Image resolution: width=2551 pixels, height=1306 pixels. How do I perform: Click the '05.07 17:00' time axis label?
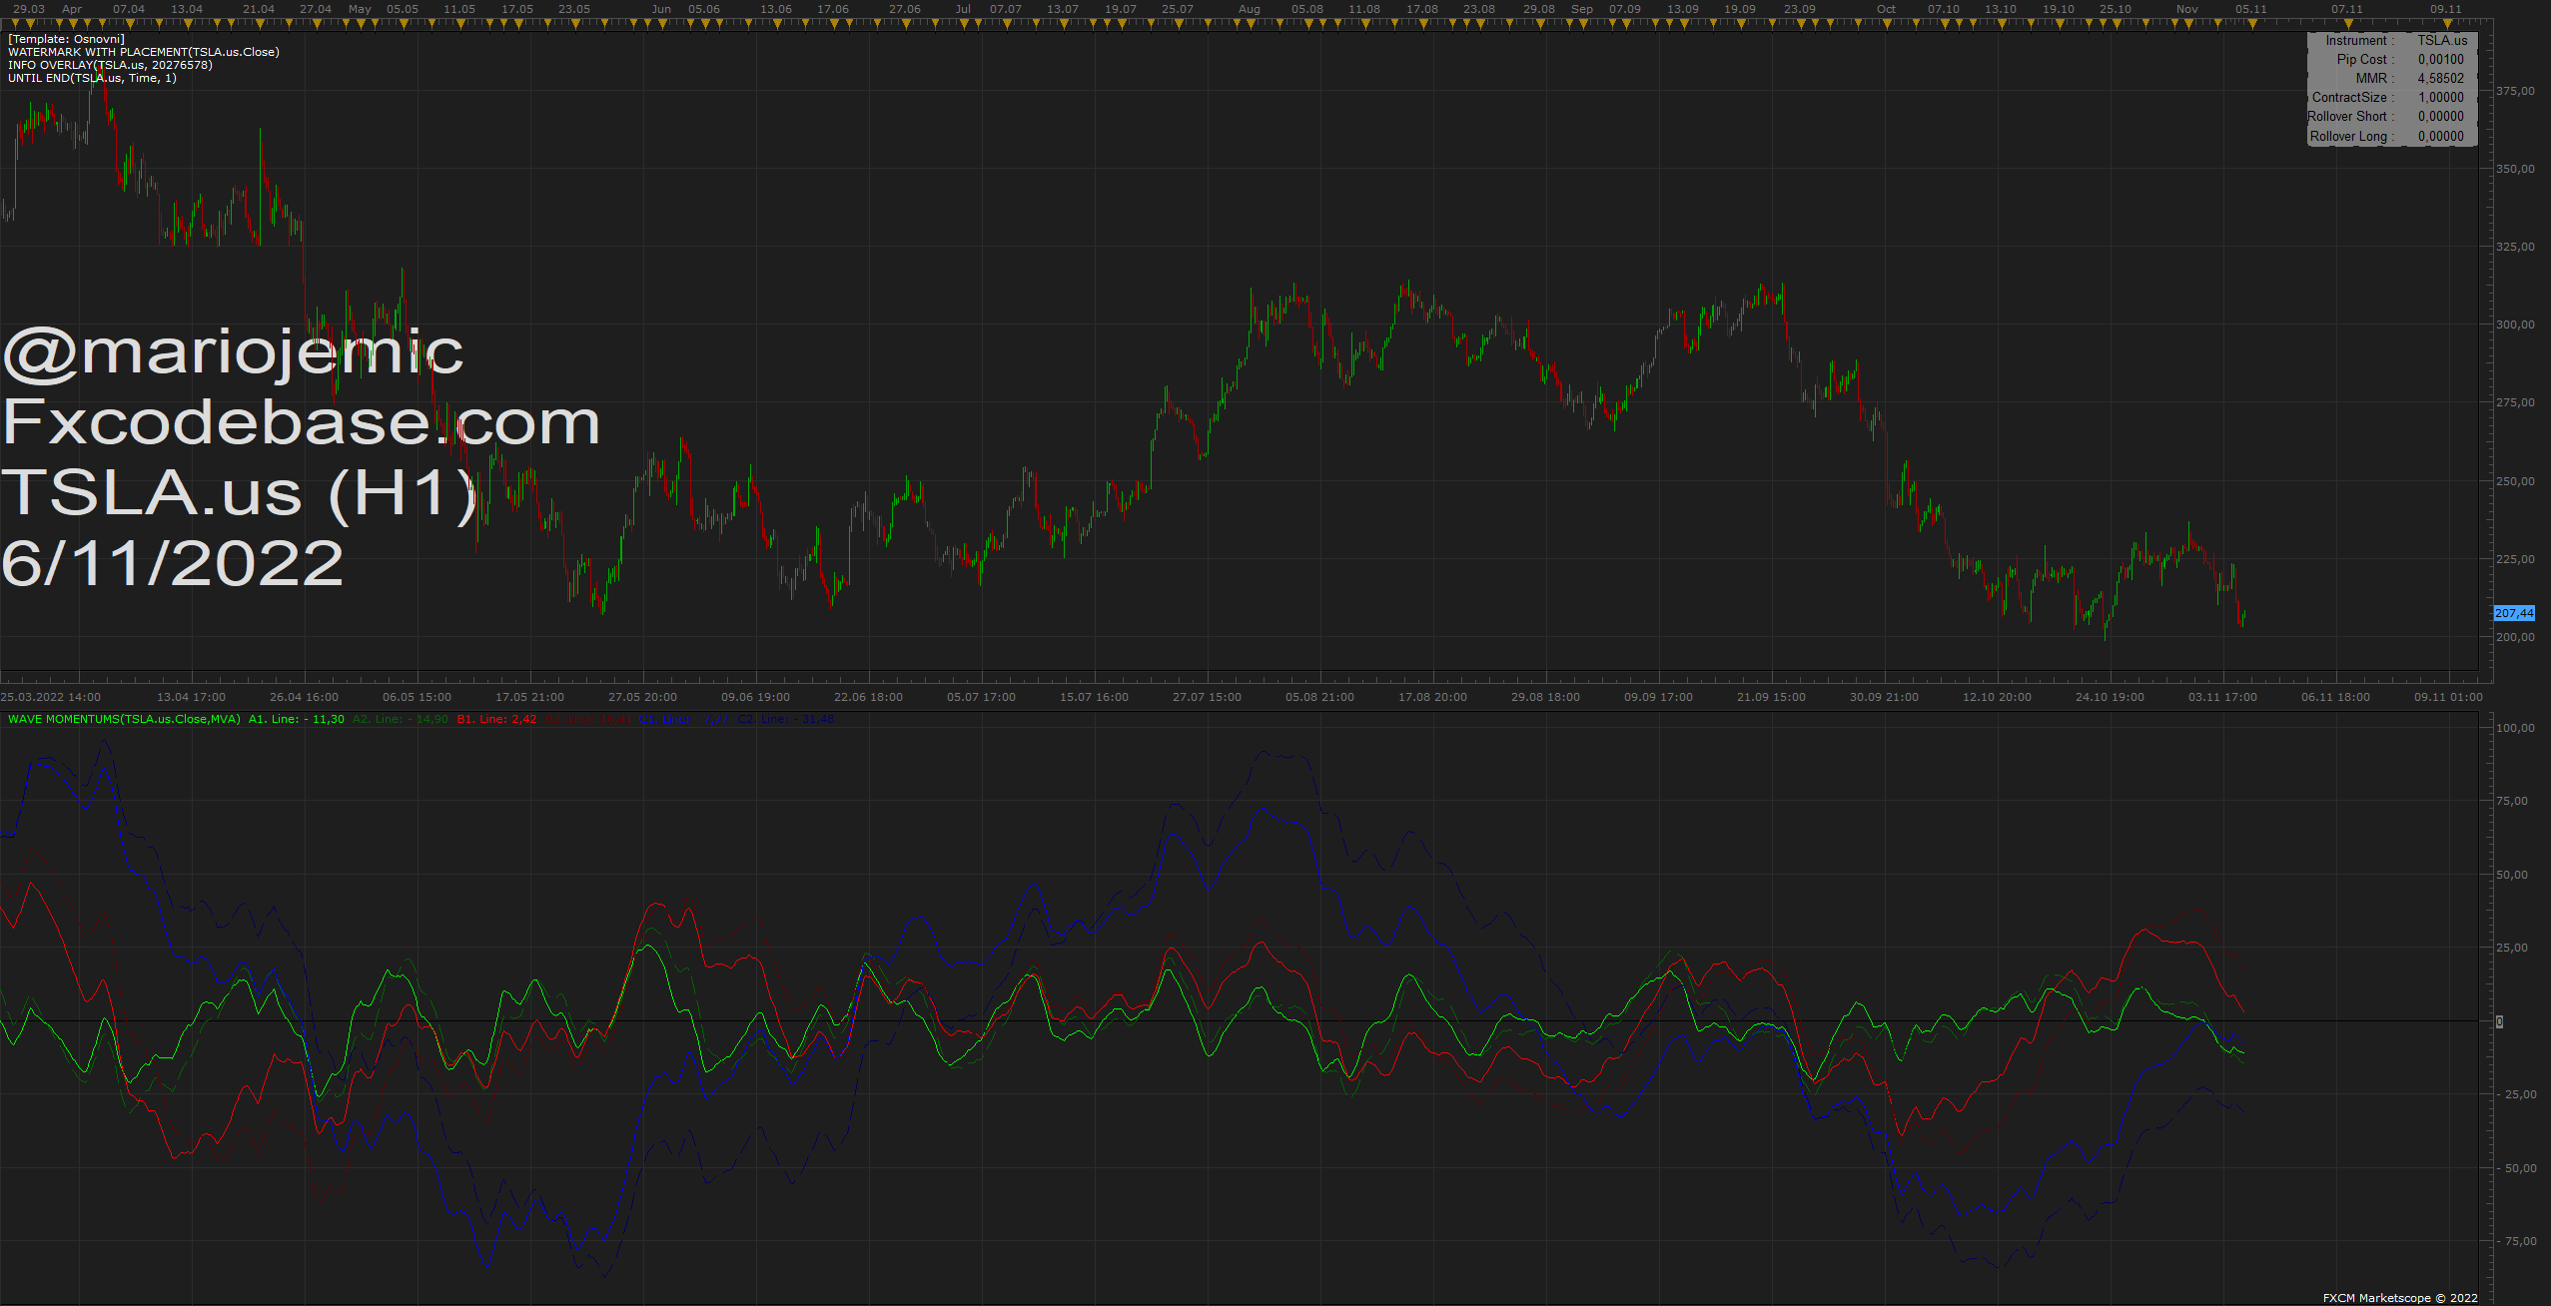981,697
